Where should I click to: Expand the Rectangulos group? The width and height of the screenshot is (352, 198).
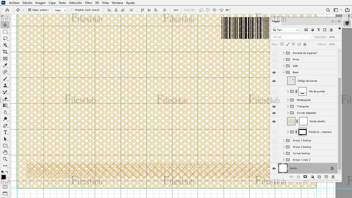tap(288, 100)
